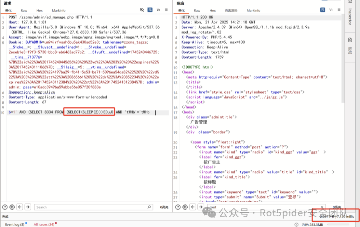
Task: Click the 'Keep-Alive: timeout=5, max=100' header
Action: 213,42
